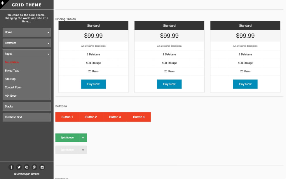
Task: Click the Buttons section heading
Action: point(61,106)
